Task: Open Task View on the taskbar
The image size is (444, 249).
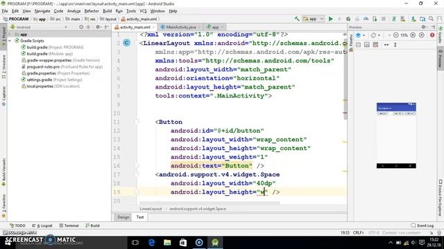Action: tap(135, 243)
